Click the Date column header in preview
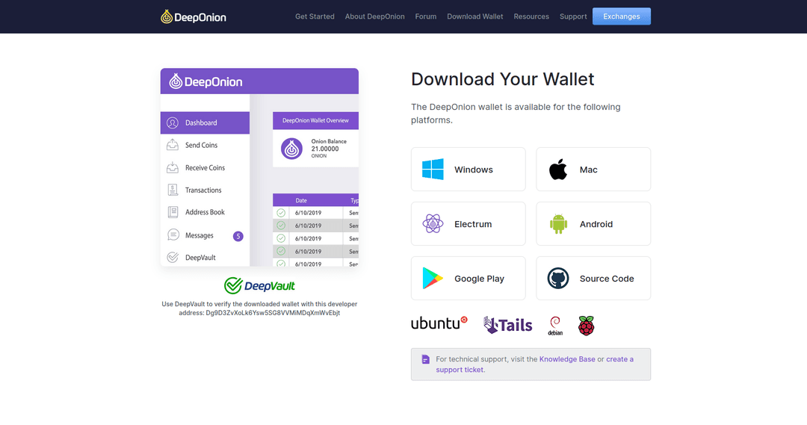 coord(301,201)
